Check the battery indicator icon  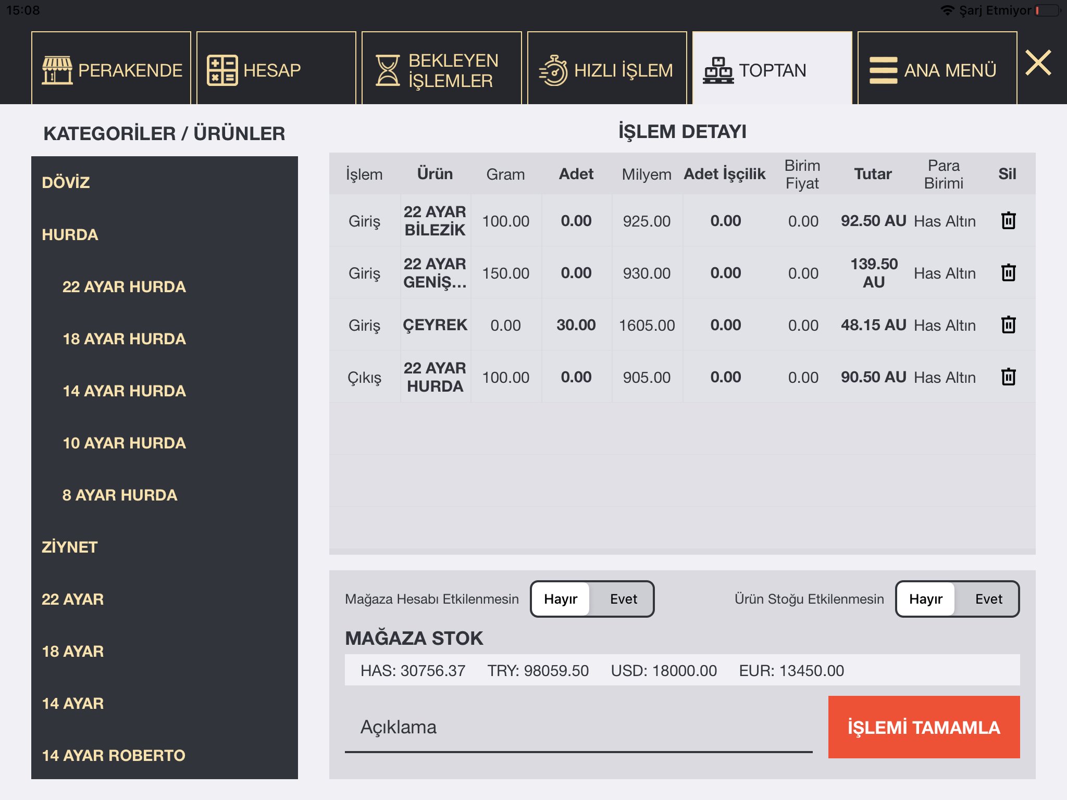pos(1048,10)
